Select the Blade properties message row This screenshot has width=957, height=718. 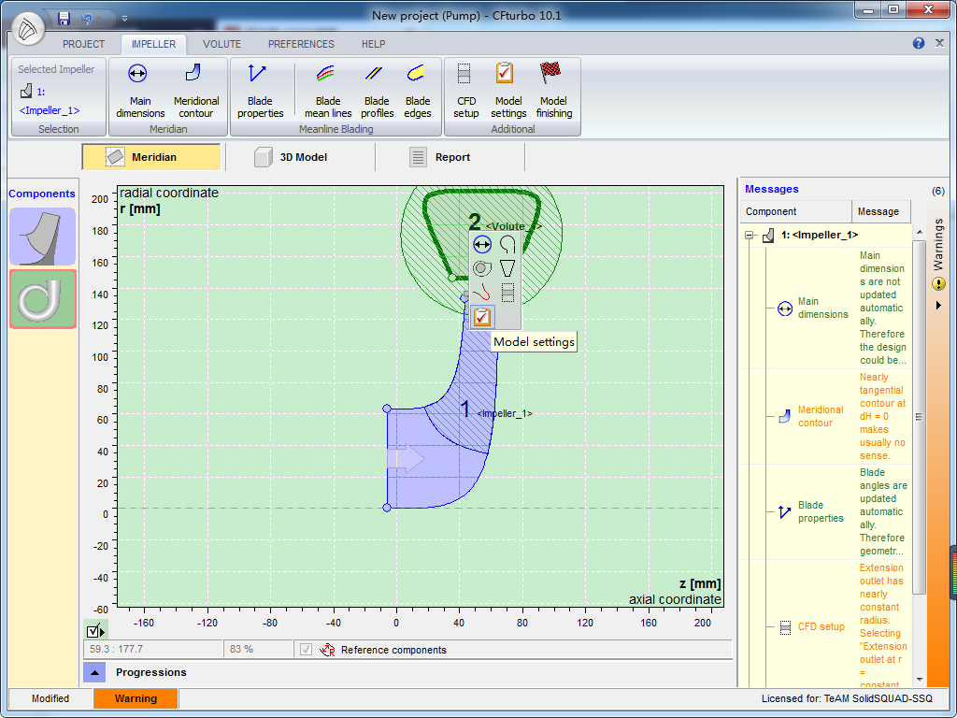click(826, 511)
